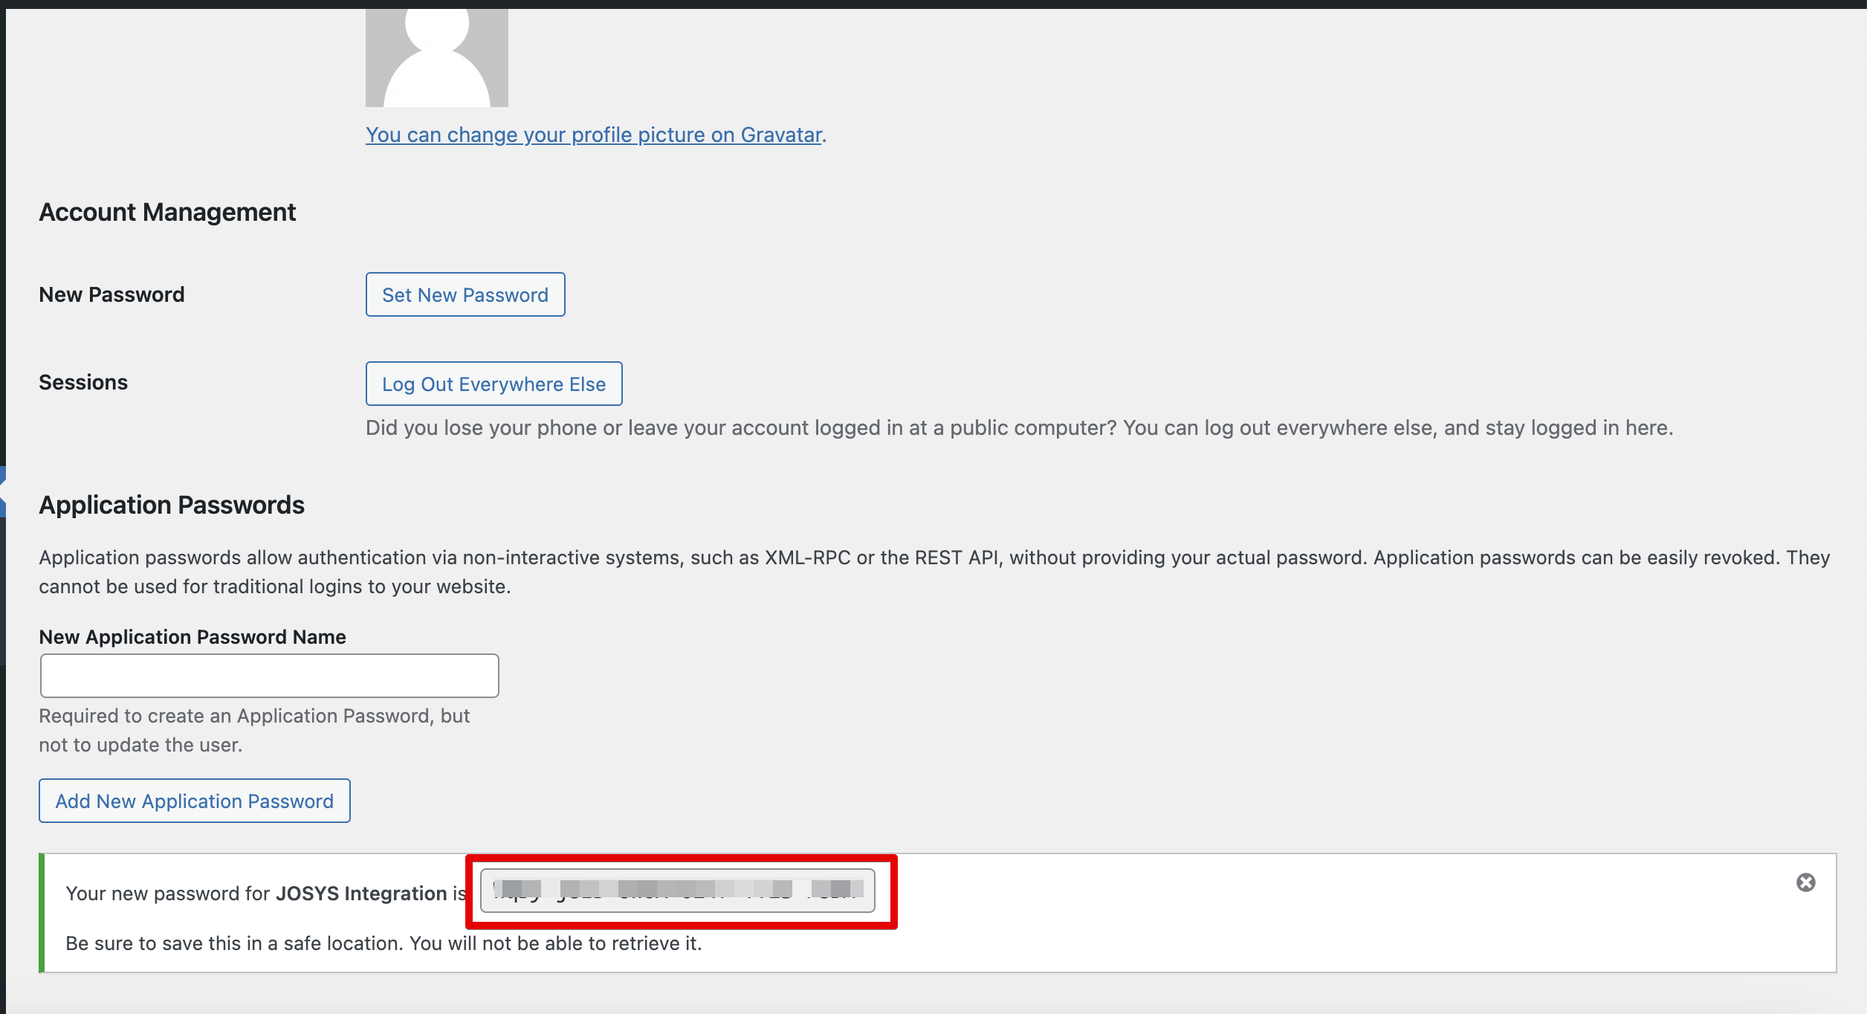Click the 'Did you lose your phone' description

1018,428
